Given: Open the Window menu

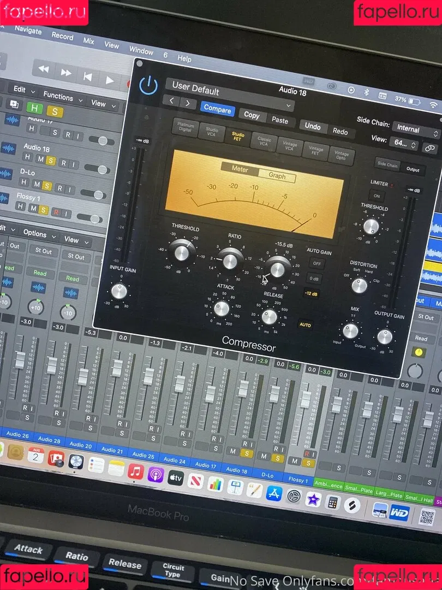Looking at the screenshot, I should coord(141,50).
